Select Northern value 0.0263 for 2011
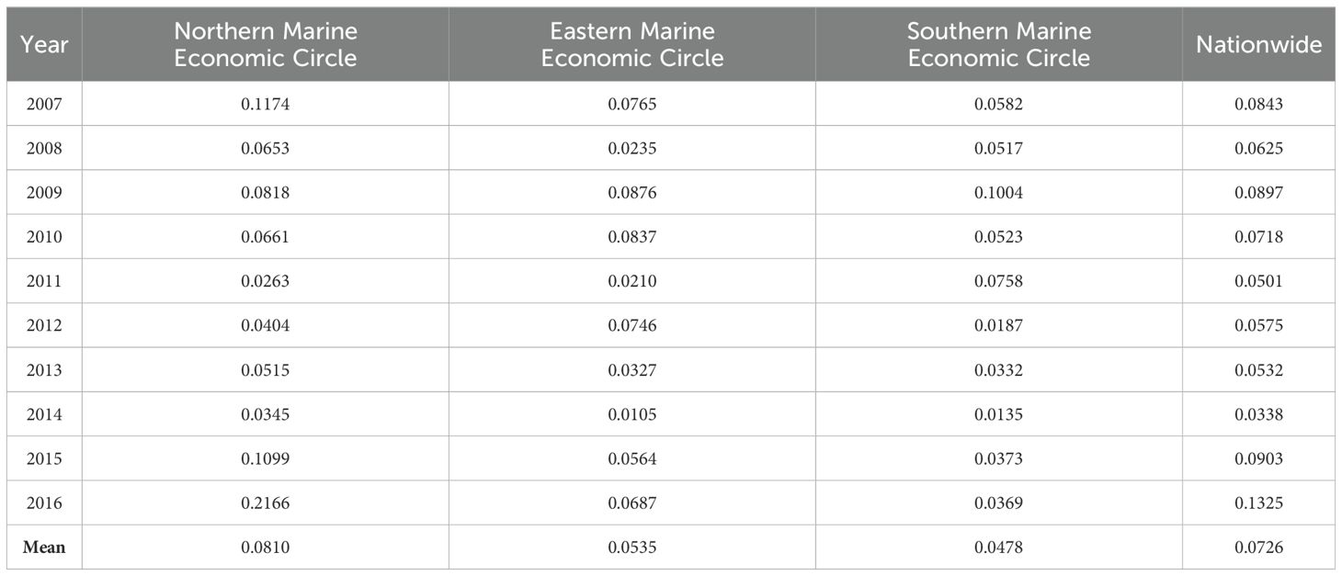 point(266,281)
